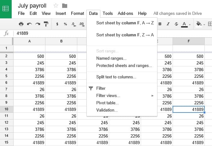Select Pivot table... from Data menu
Screen dimensions: 212x146
coord(107,103)
